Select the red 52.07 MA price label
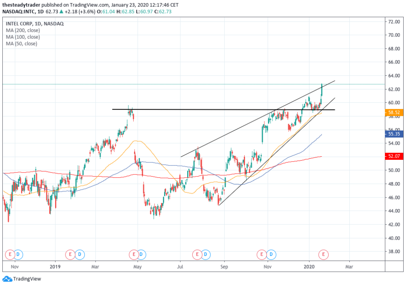This screenshot has width=406, height=286. [394, 156]
